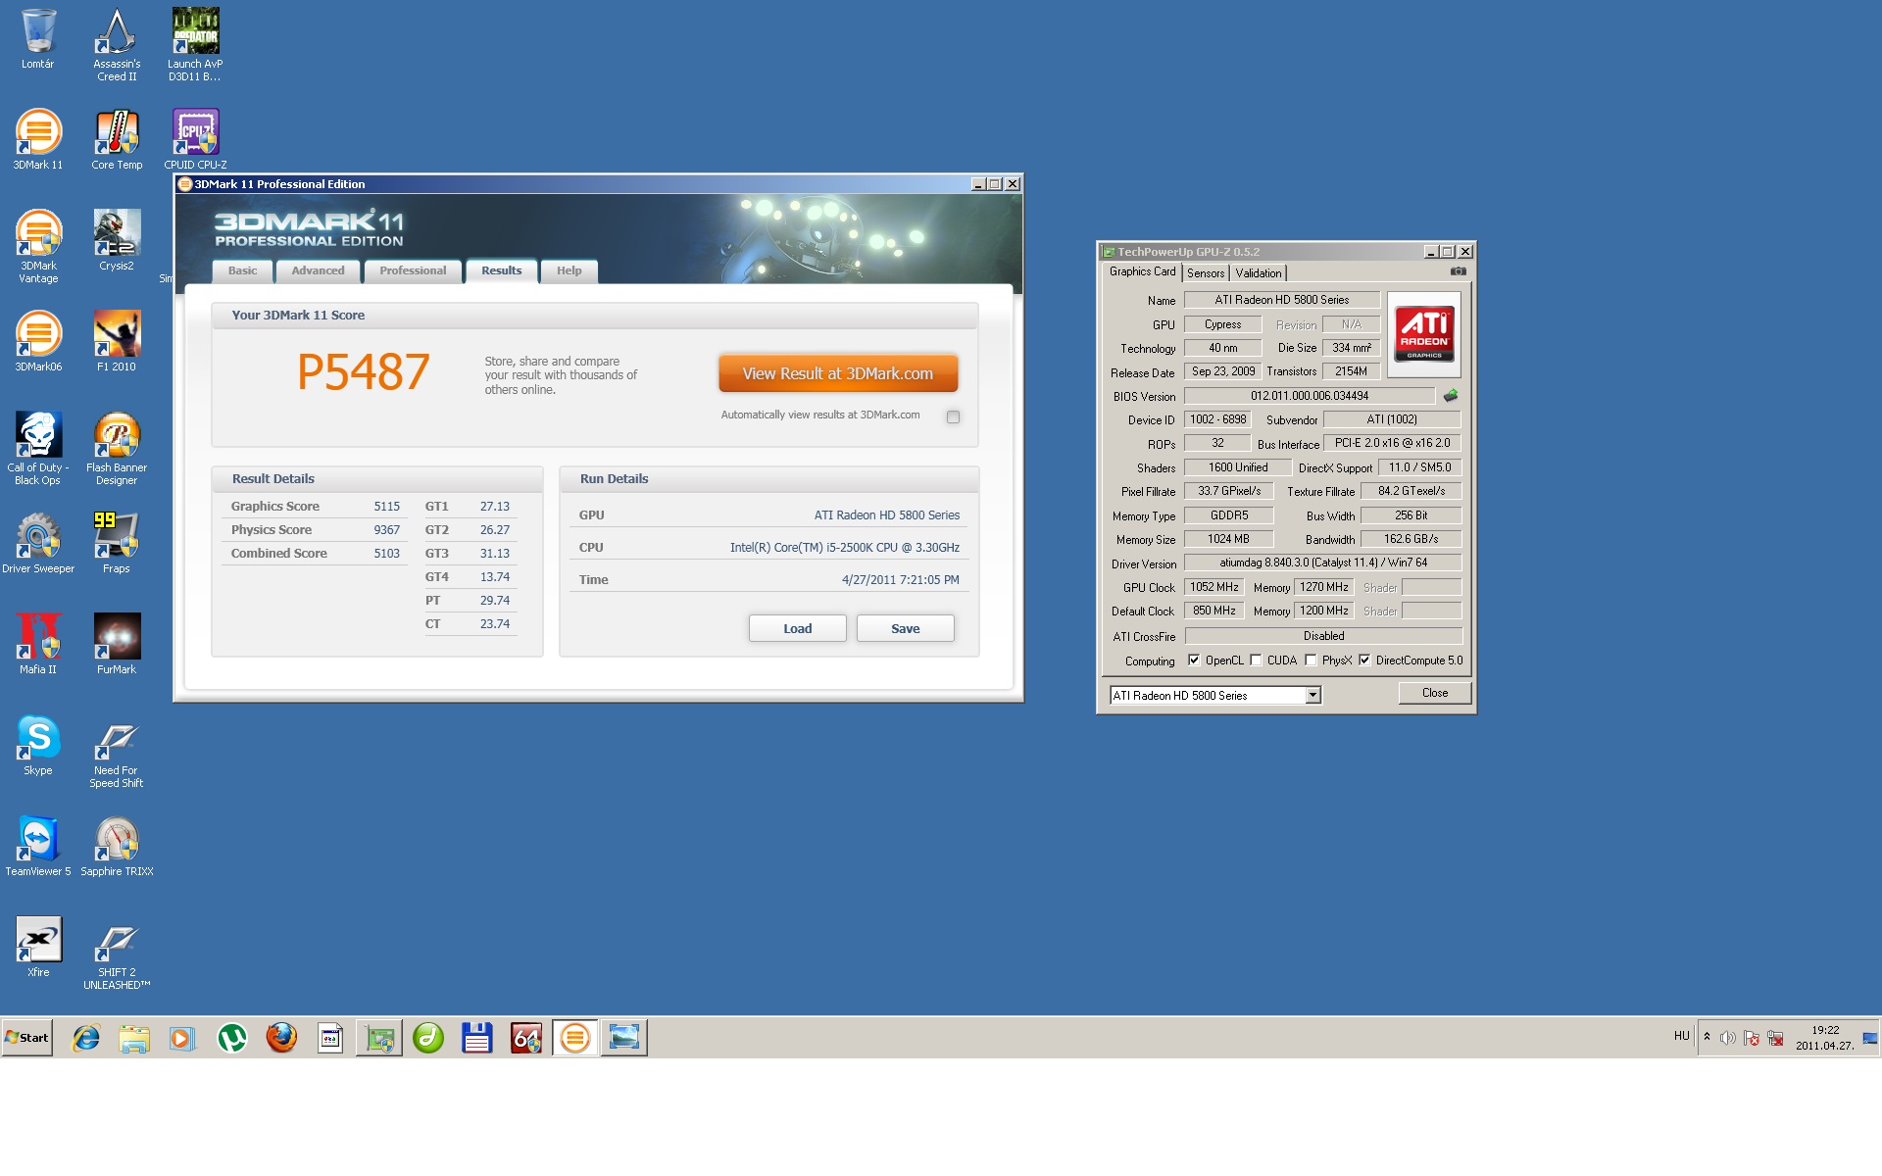Switch to GPU-Z taskbar button
1882x1176 pixels.
click(379, 1038)
